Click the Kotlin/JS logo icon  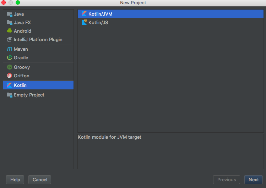pos(84,22)
